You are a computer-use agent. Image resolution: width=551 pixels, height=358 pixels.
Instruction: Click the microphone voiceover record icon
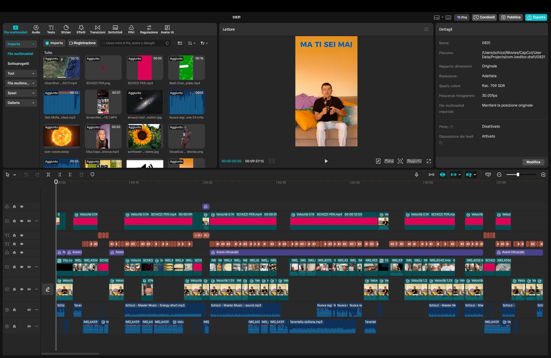416,175
